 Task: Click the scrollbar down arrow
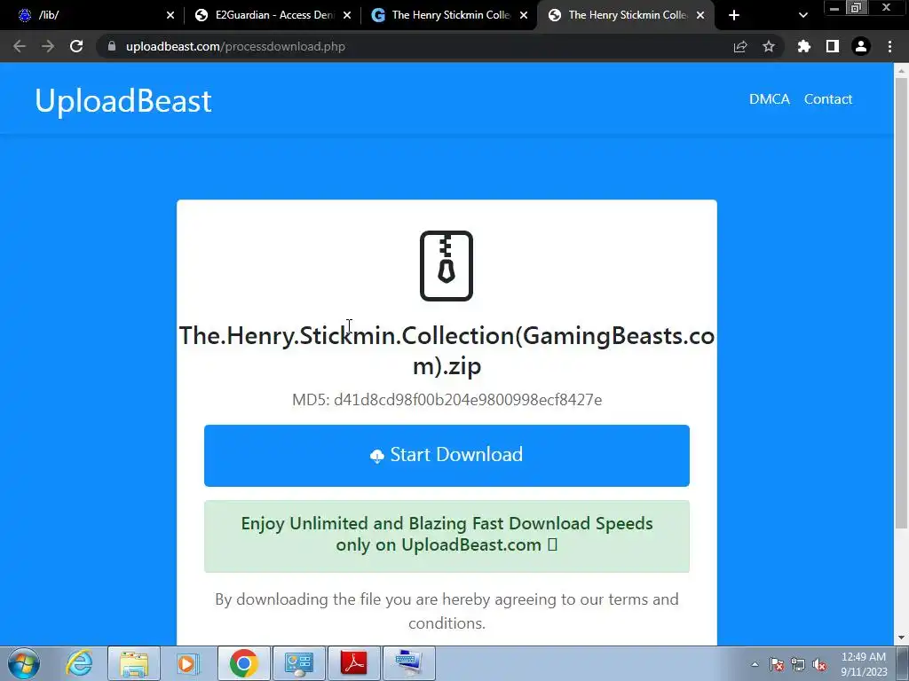902,638
